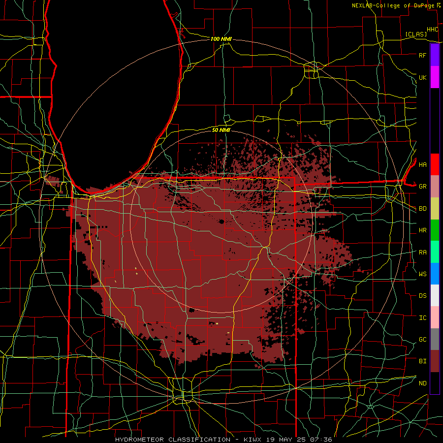Click the IC legend label
This screenshot has height=443, width=443.
click(x=423, y=318)
